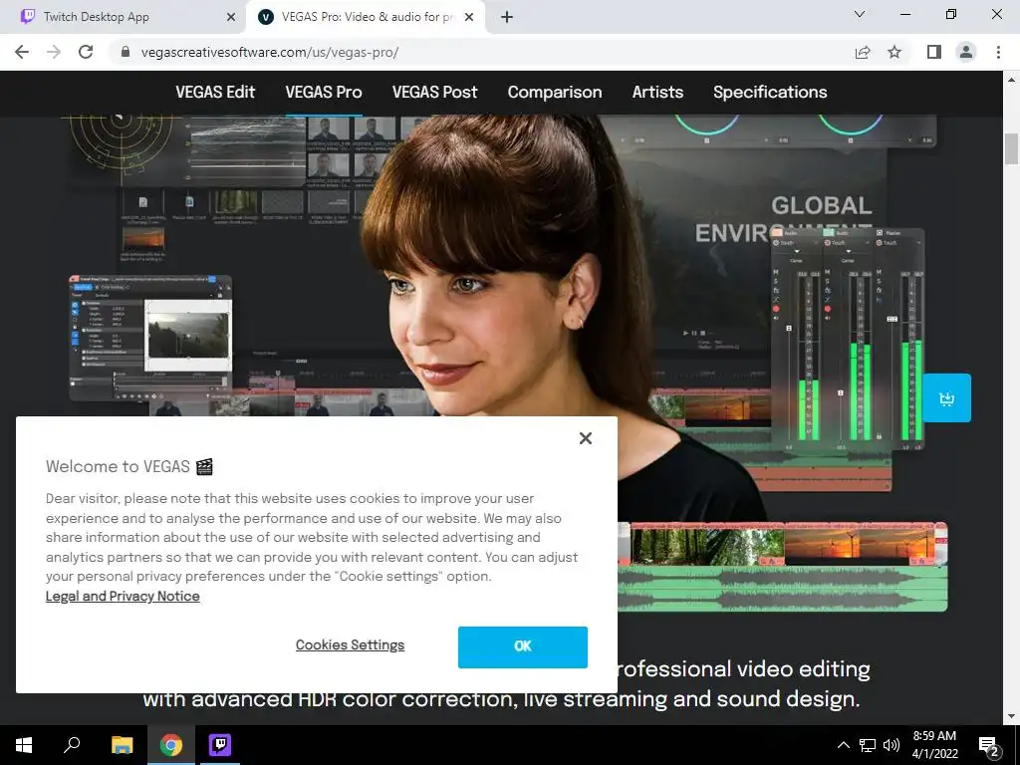The image size is (1020, 765).
Task: Open Comparison navigation item
Action: pos(555,93)
